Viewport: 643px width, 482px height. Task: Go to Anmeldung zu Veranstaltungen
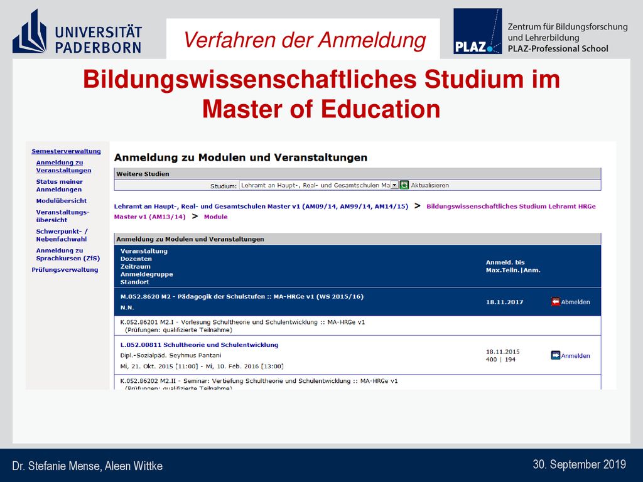click(63, 166)
